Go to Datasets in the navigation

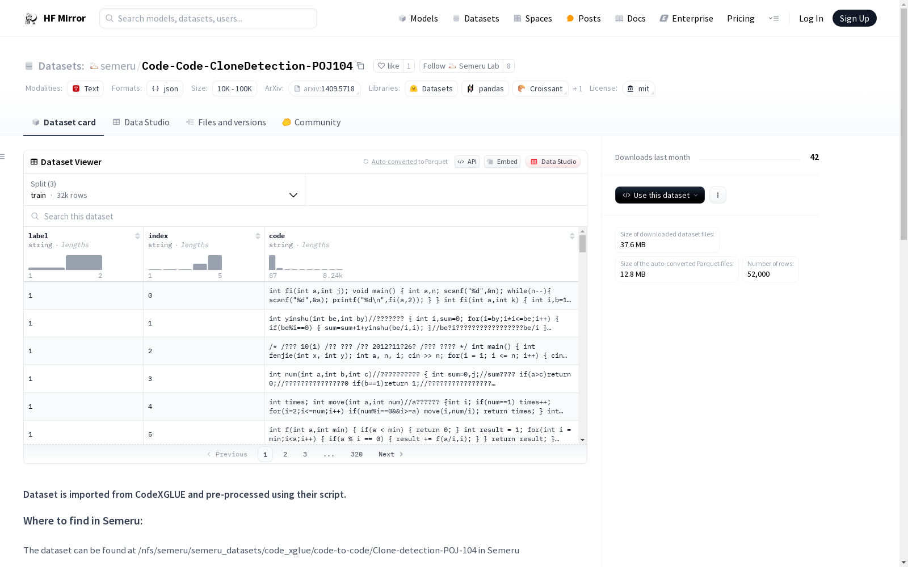tap(476, 18)
